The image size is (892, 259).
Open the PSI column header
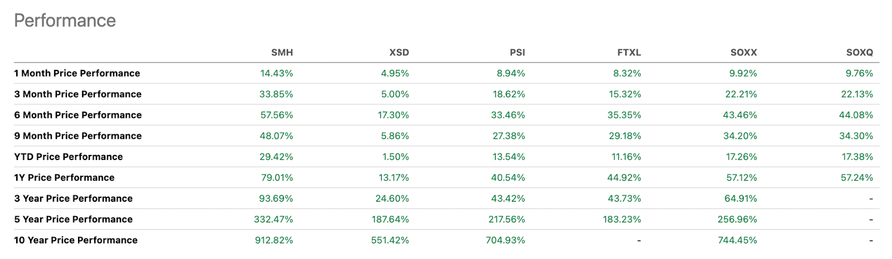pyautogui.click(x=517, y=52)
